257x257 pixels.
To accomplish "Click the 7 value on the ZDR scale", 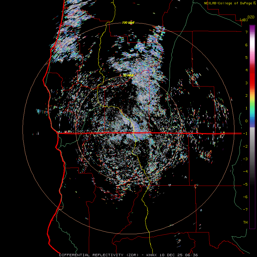I will [x=246, y=32].
